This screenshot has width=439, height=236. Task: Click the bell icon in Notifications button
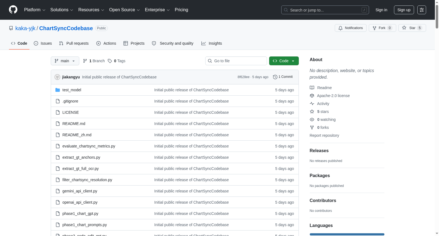(340, 28)
